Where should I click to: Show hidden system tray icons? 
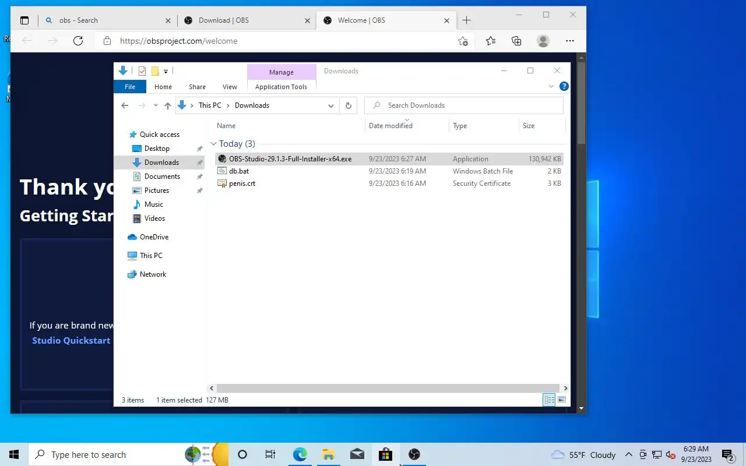point(628,455)
